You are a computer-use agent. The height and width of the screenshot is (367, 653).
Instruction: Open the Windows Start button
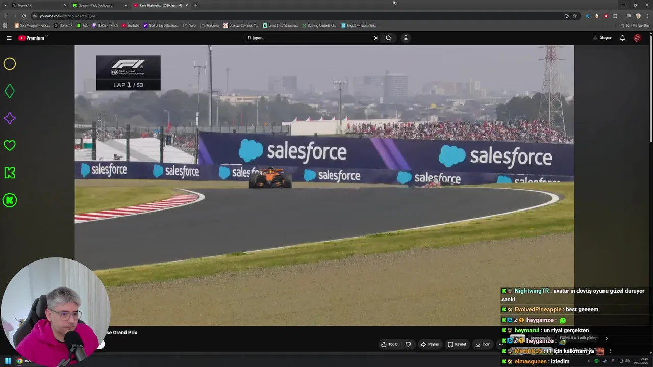tap(8, 361)
